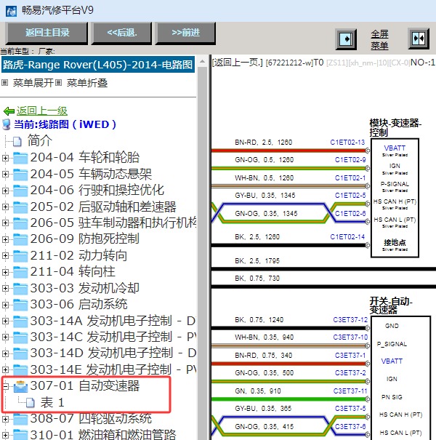Click VBATT pin in 模块-变速器-控制
Screen dimensions: 436x440
(395, 148)
